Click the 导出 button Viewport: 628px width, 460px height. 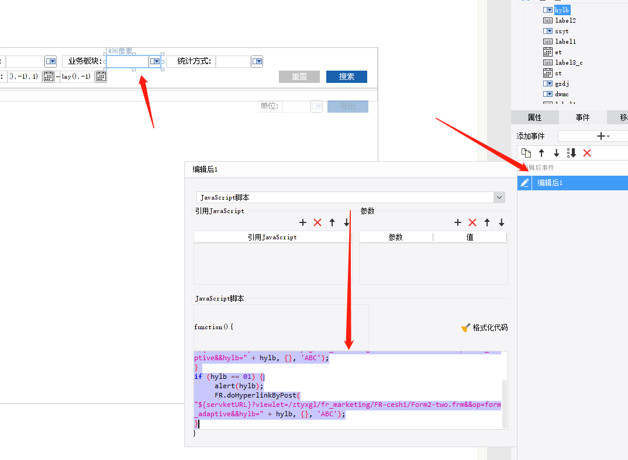(348, 106)
